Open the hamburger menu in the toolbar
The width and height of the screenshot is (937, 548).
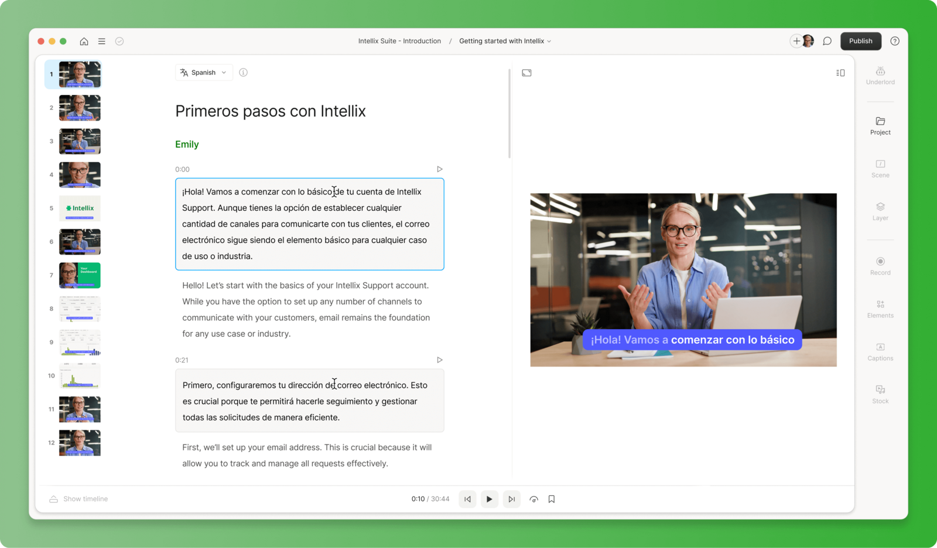coord(101,41)
